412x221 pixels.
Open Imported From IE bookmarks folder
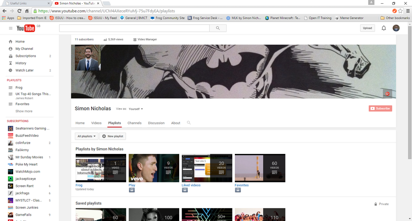(x=32, y=18)
